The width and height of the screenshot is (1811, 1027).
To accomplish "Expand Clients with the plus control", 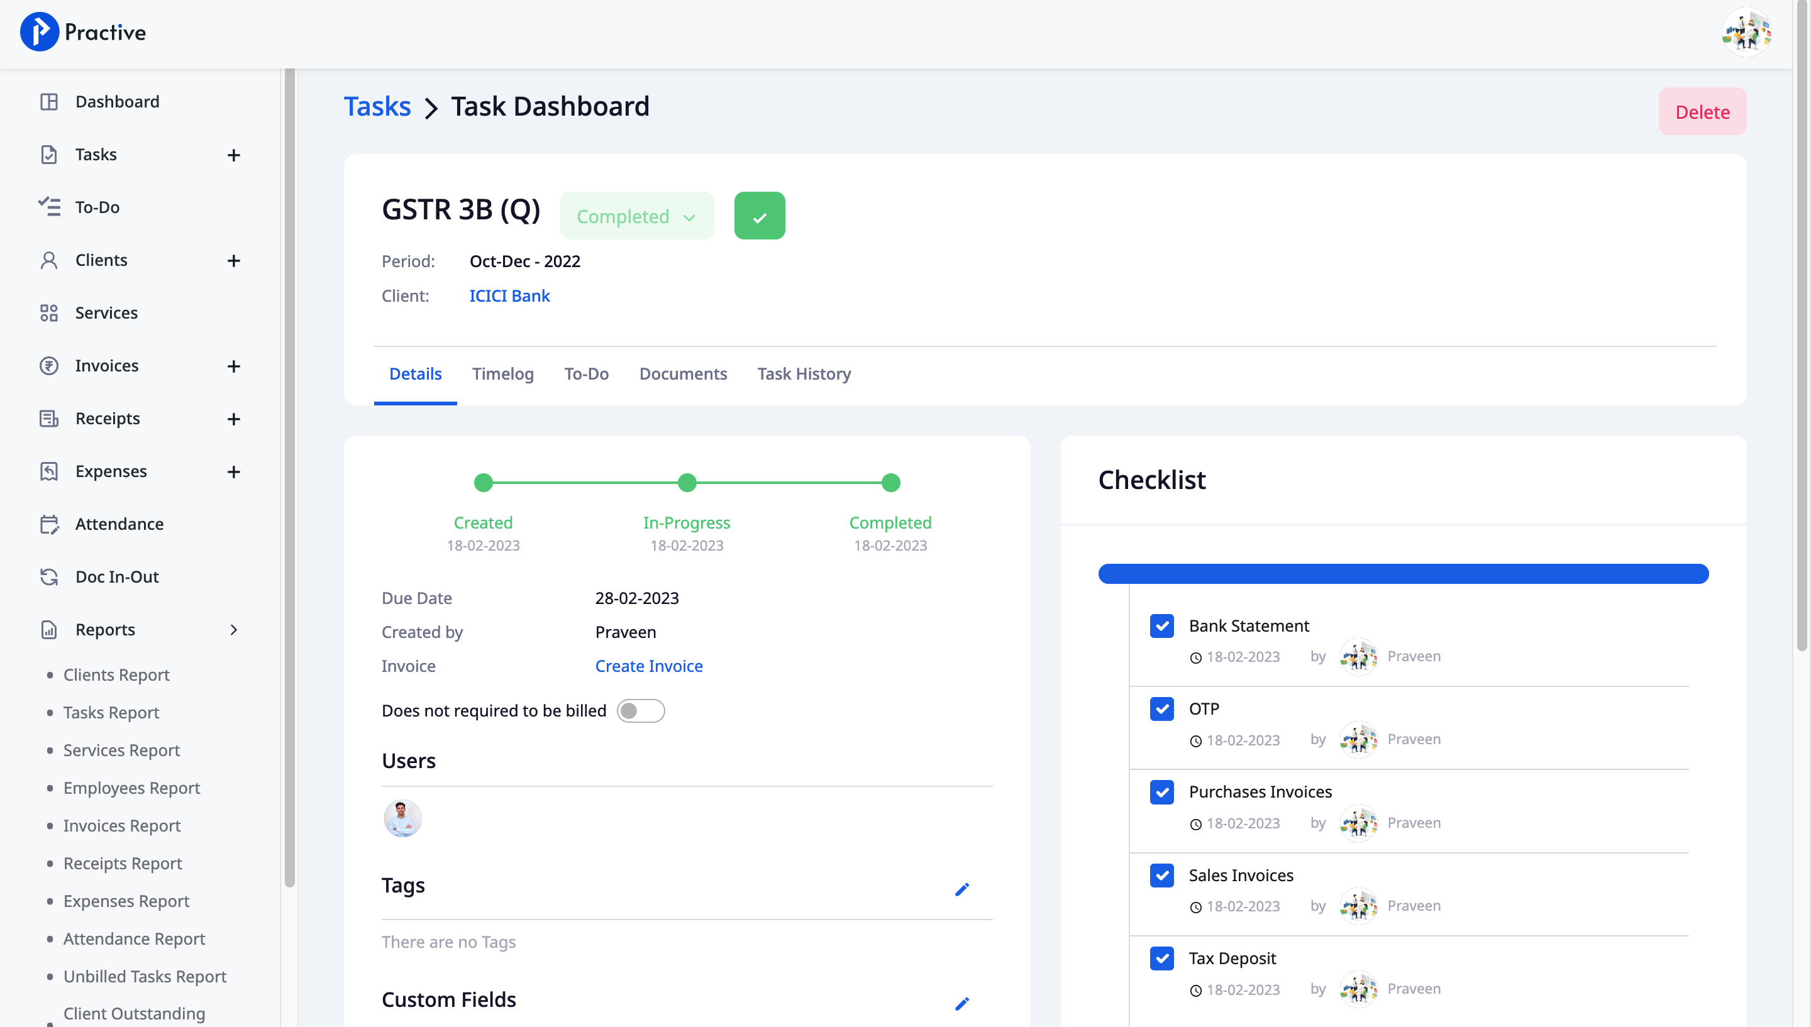I will (233, 260).
